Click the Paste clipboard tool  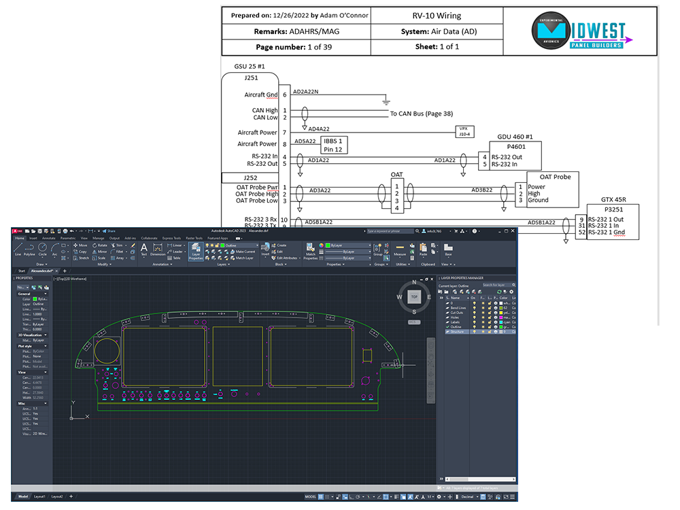pyautogui.click(x=423, y=250)
